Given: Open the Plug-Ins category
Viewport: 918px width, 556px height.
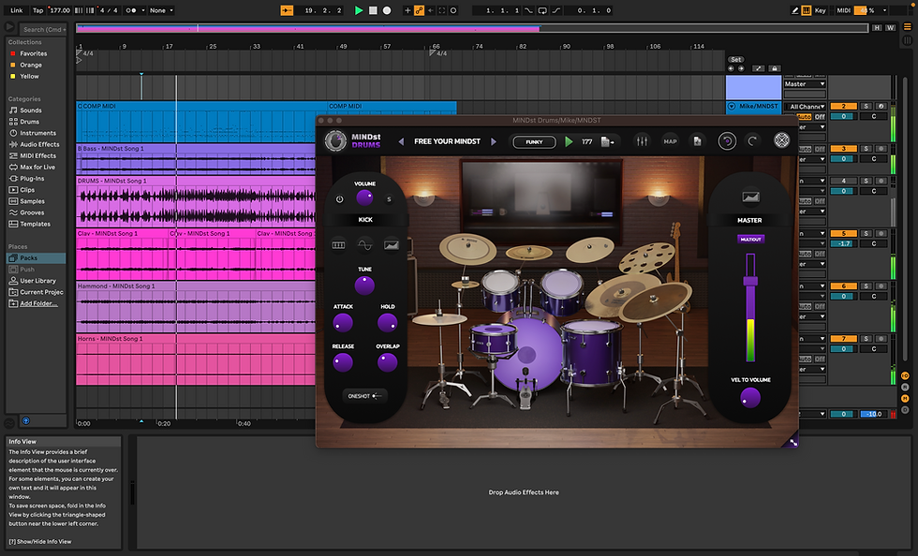Looking at the screenshot, I should coord(32,179).
